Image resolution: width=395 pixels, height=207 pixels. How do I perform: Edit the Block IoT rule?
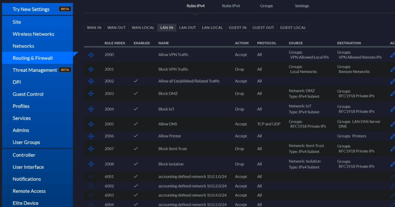coord(393,109)
